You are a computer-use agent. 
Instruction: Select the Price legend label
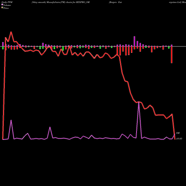tap(6, 8)
